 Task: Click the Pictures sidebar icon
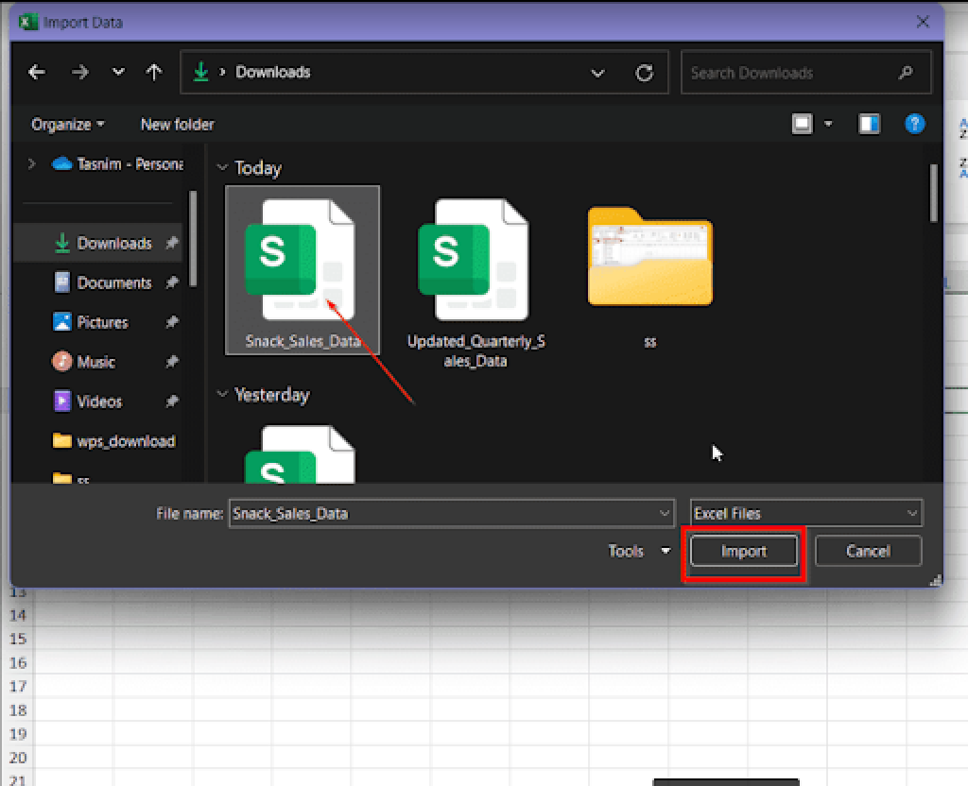pyautogui.click(x=60, y=322)
